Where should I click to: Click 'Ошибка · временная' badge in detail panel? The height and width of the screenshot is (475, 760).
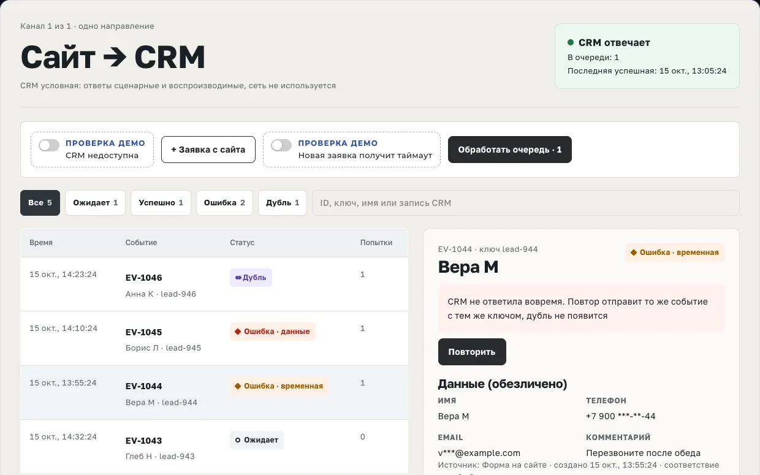[x=675, y=253]
